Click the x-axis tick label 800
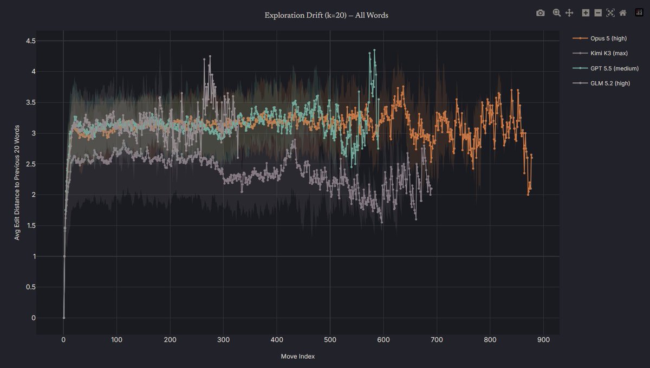Viewport: 650px width, 368px height. 490,340
